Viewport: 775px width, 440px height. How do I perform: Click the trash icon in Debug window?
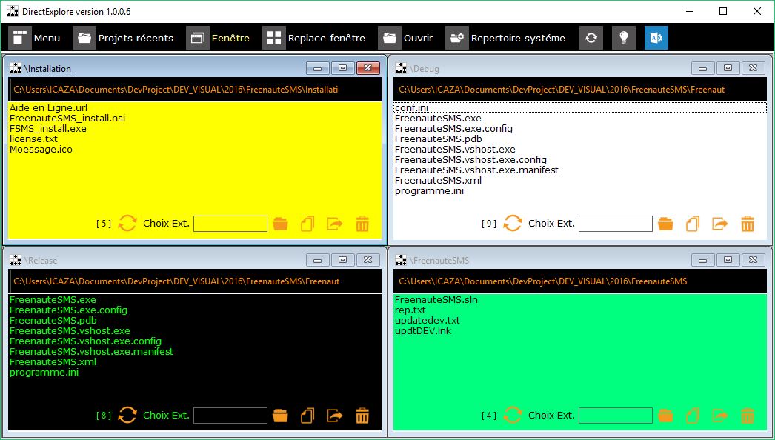pyautogui.click(x=748, y=224)
